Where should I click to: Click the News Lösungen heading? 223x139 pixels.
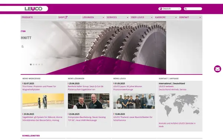pyautogui.click(x=76, y=79)
